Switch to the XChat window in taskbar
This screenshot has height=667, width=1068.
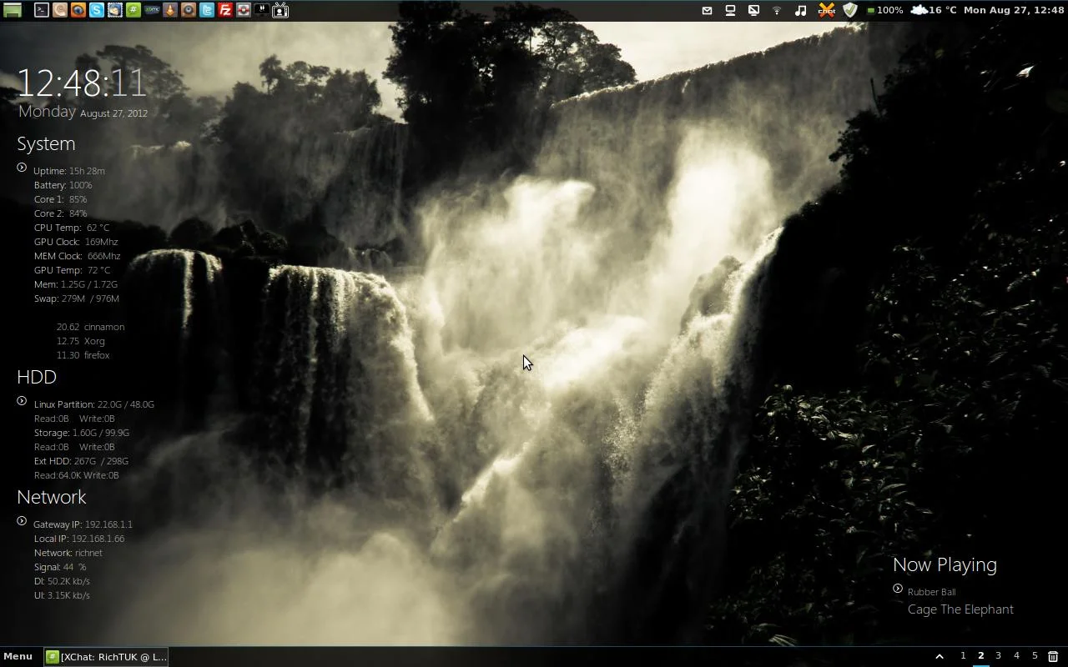[107, 657]
